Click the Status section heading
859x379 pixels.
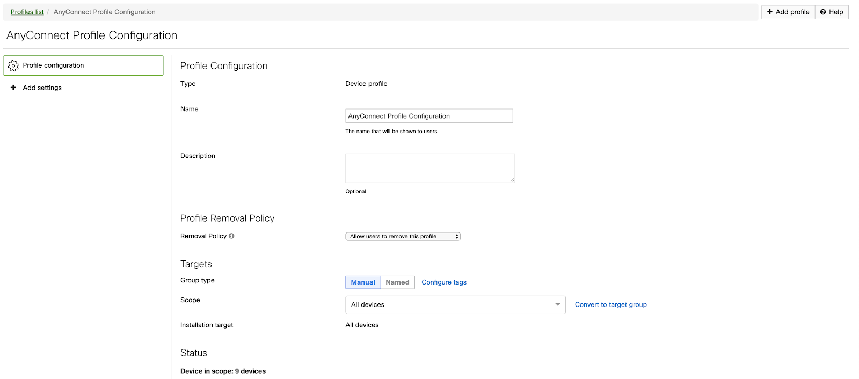[194, 353]
